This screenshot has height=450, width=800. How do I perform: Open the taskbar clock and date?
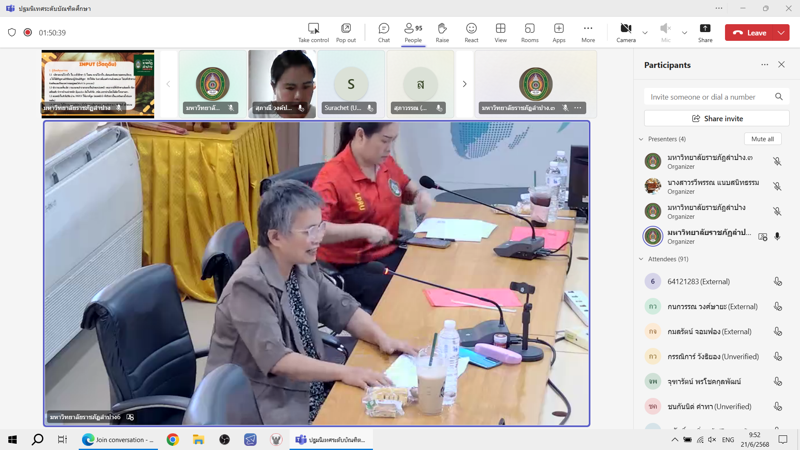click(x=755, y=440)
